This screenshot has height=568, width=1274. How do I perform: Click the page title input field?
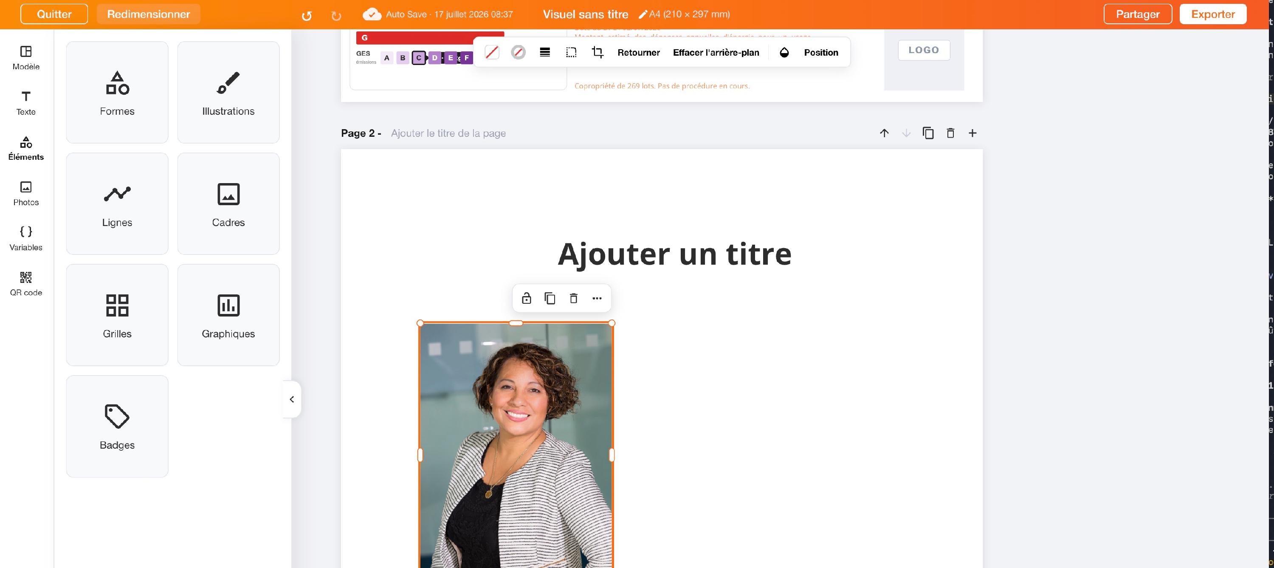click(x=448, y=133)
